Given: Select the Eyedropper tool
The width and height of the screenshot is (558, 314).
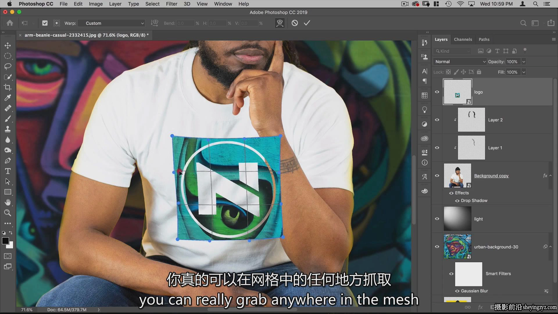Looking at the screenshot, I should click(x=8, y=98).
